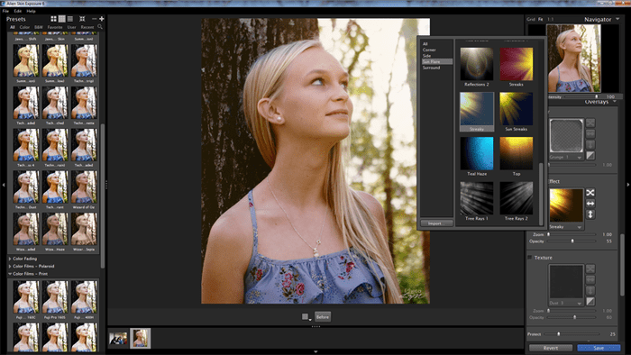Image resolution: width=631 pixels, height=355 pixels.
Task: Flip Texture overlay horizontally
Action: (590, 279)
